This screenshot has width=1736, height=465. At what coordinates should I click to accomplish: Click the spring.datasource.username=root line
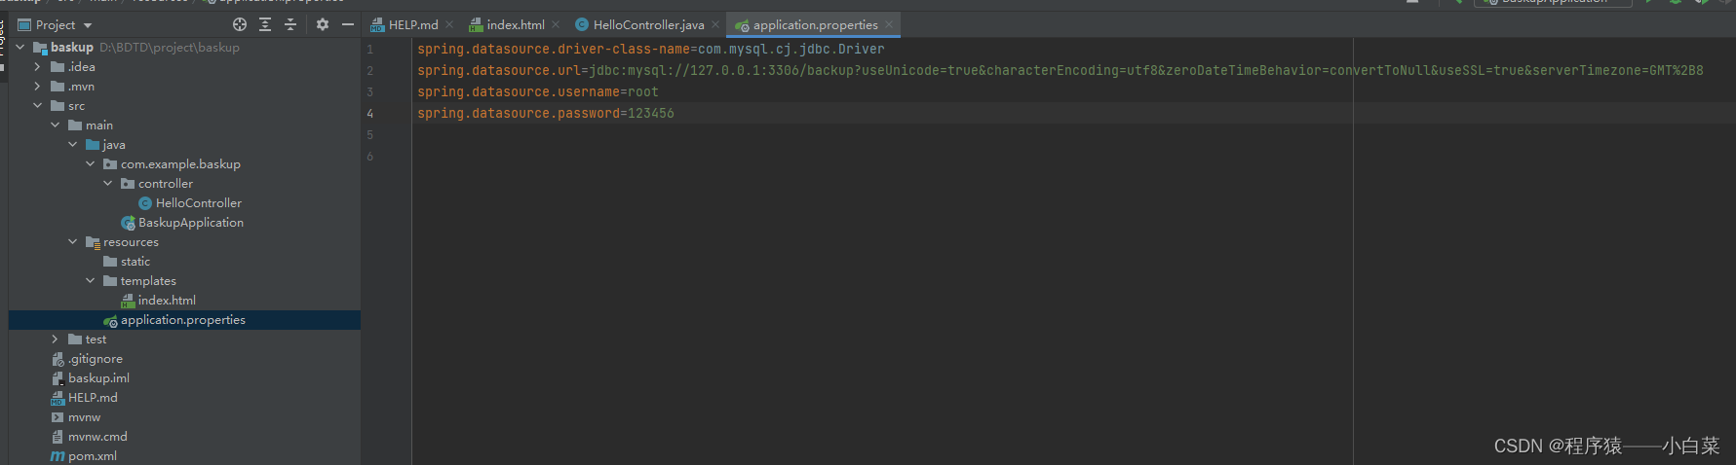point(538,91)
